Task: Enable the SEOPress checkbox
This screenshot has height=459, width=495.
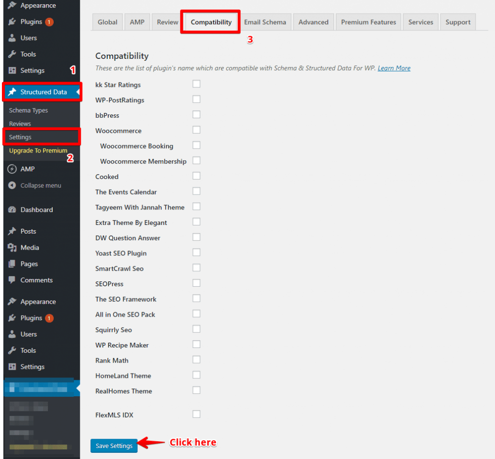Action: tap(196, 283)
